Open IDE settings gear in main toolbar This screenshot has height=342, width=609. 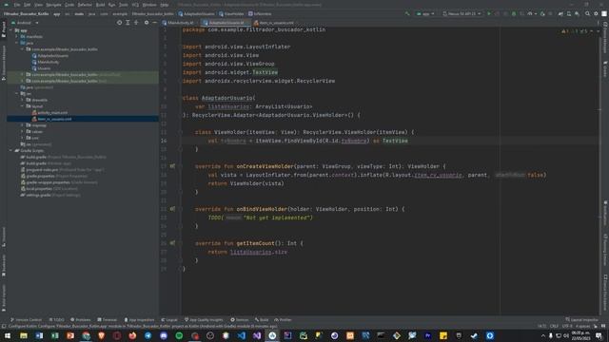596,13
